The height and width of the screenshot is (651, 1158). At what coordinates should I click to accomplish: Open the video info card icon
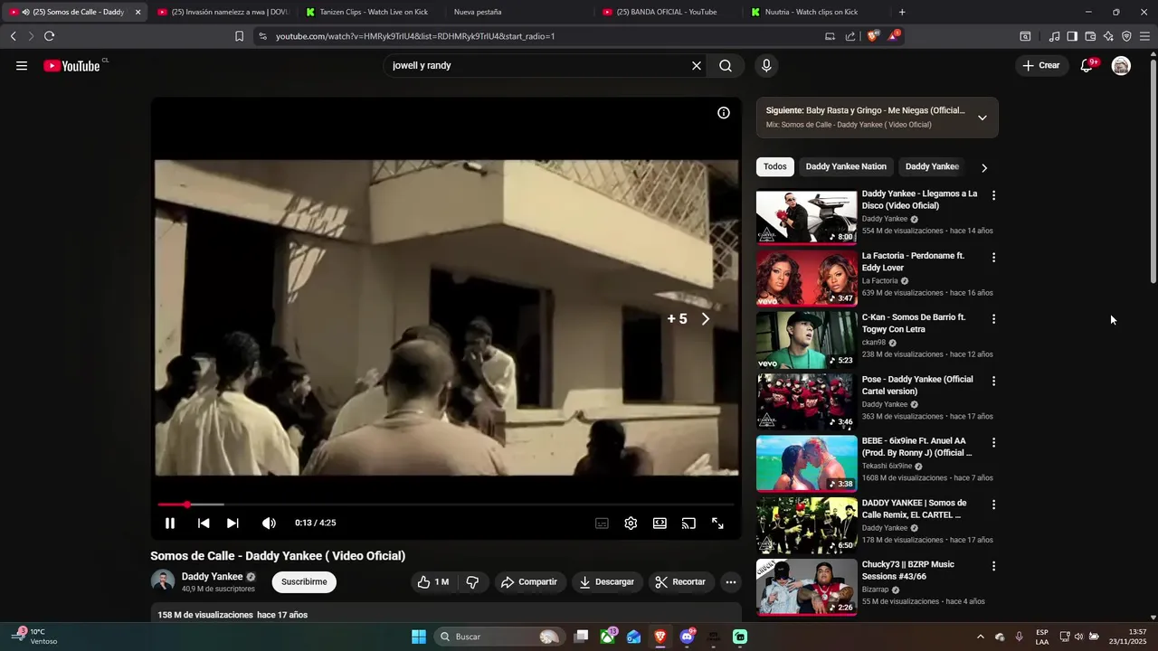(724, 113)
